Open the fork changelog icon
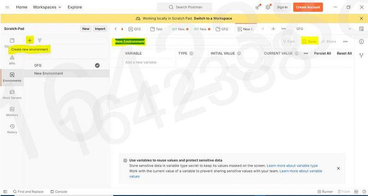Viewport: 368px width, 196px height. point(361,55)
